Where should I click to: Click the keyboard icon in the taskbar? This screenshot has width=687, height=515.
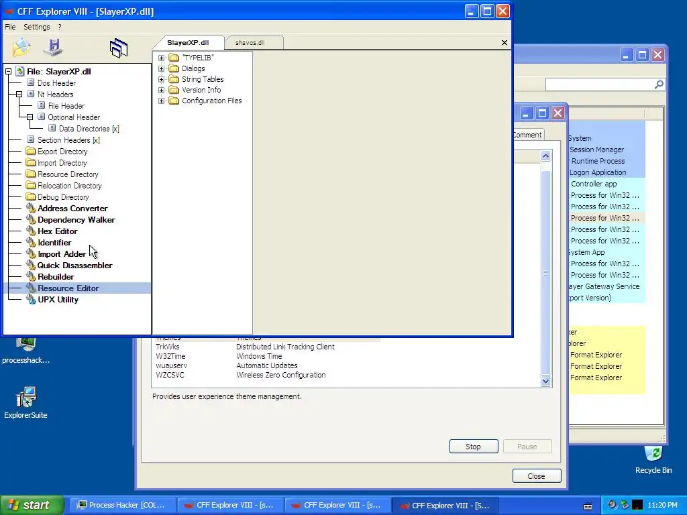pyautogui.click(x=588, y=506)
